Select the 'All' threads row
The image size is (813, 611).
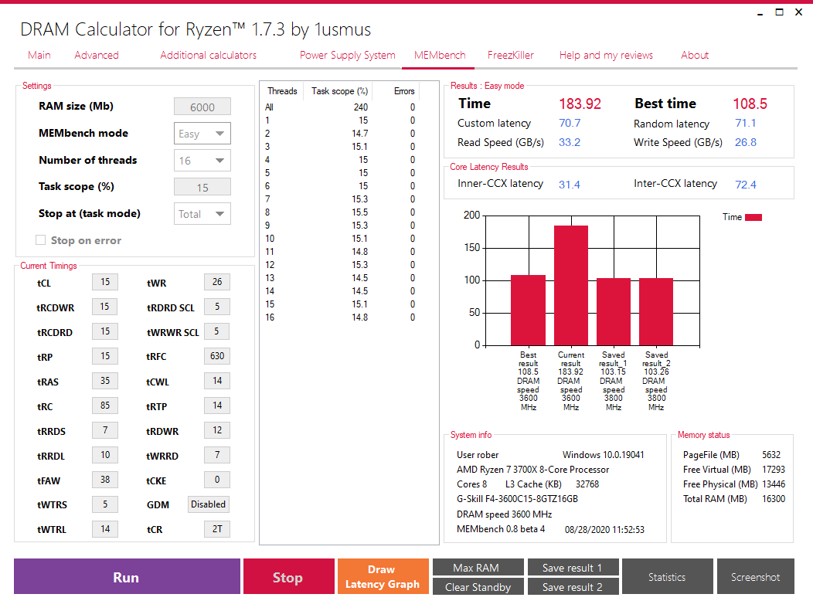340,107
